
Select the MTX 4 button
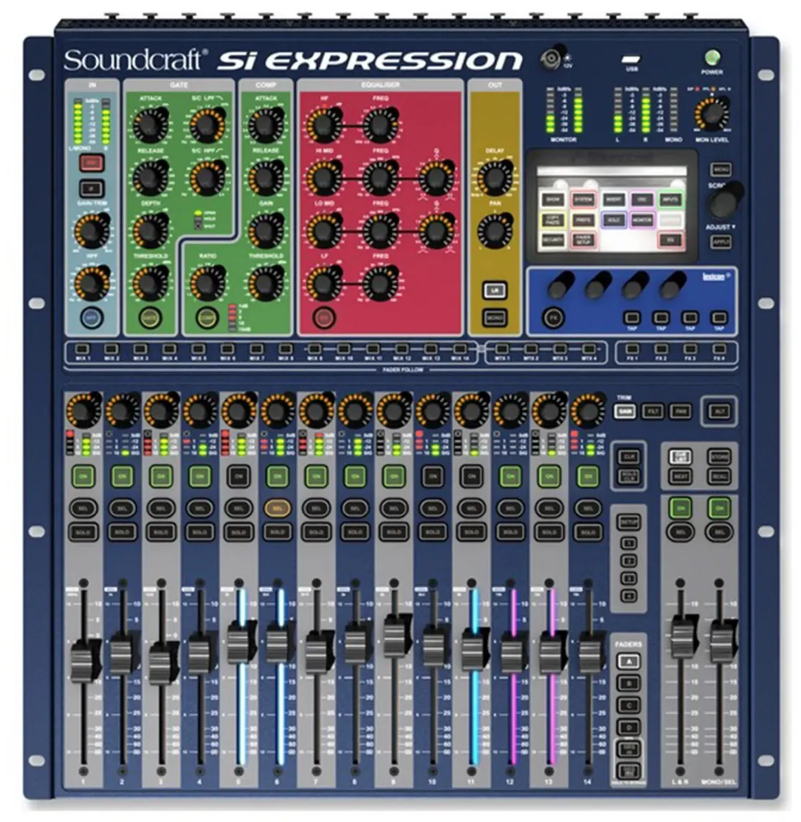point(589,349)
